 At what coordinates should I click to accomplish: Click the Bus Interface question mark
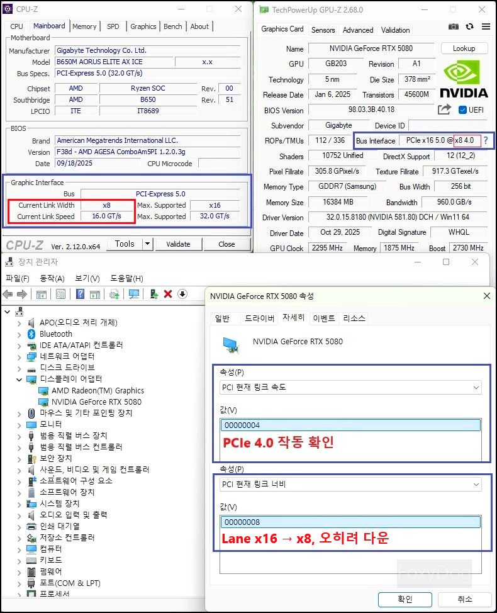point(486,140)
